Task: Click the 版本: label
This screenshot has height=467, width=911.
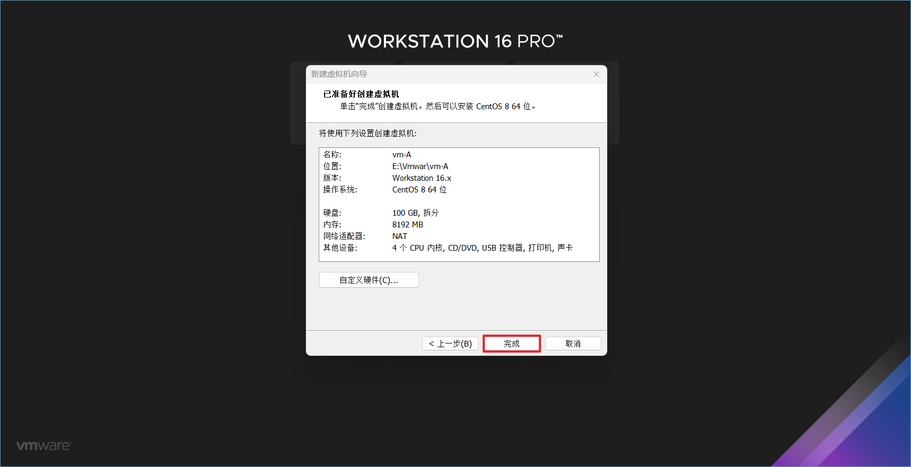Action: pyautogui.click(x=332, y=178)
